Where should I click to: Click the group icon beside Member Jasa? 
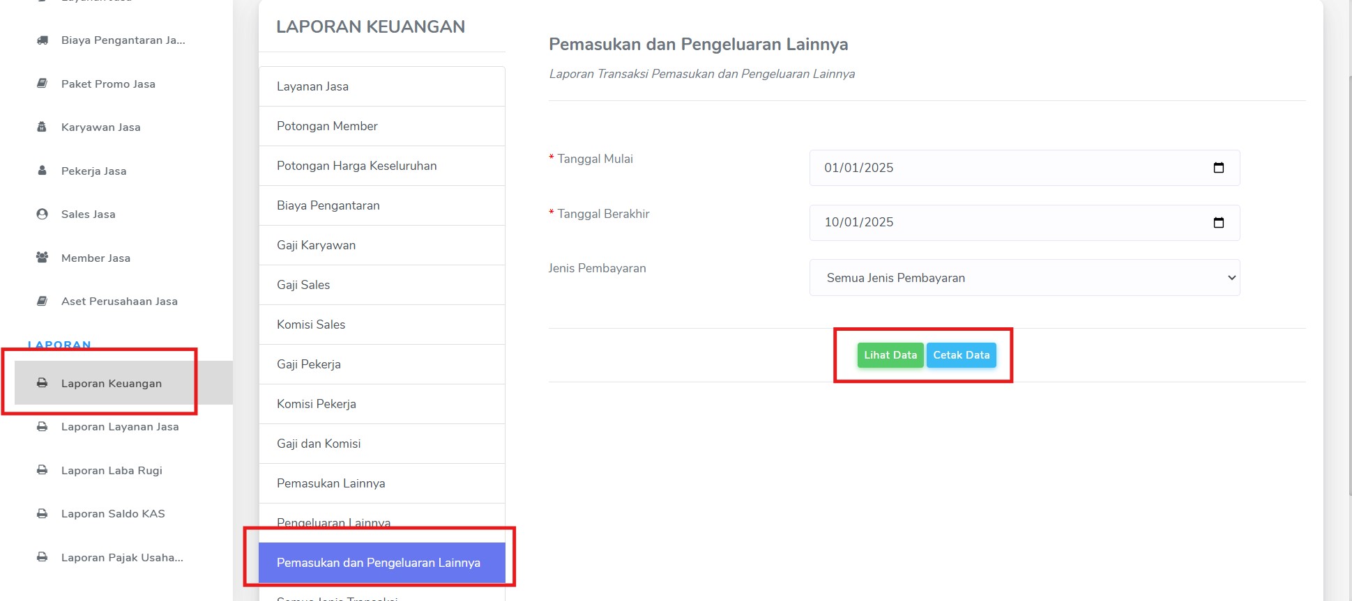point(43,258)
